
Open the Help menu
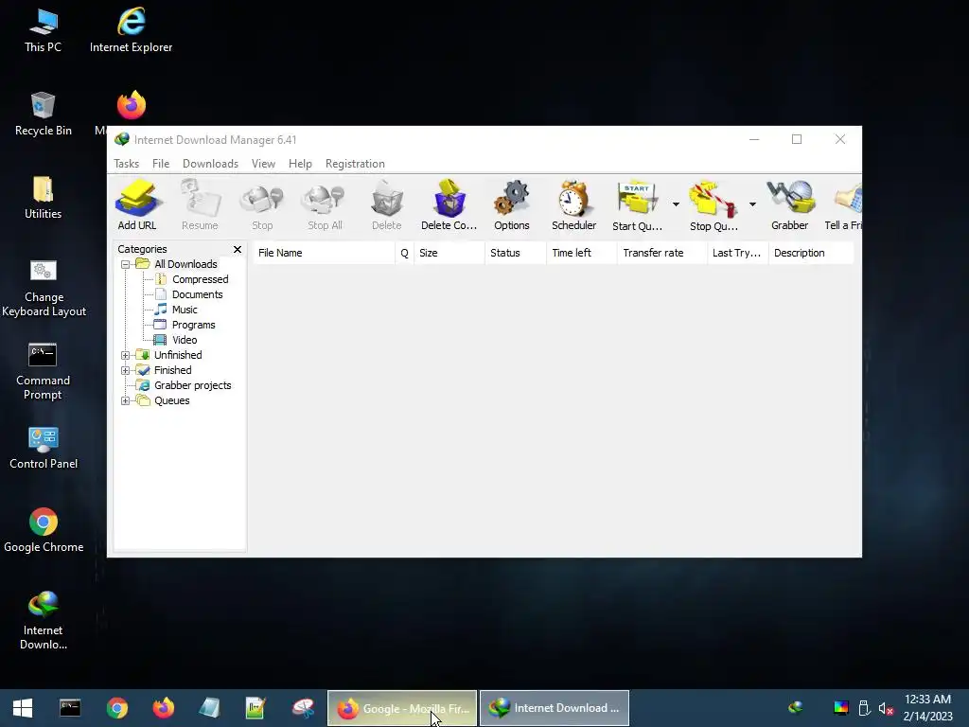point(300,164)
